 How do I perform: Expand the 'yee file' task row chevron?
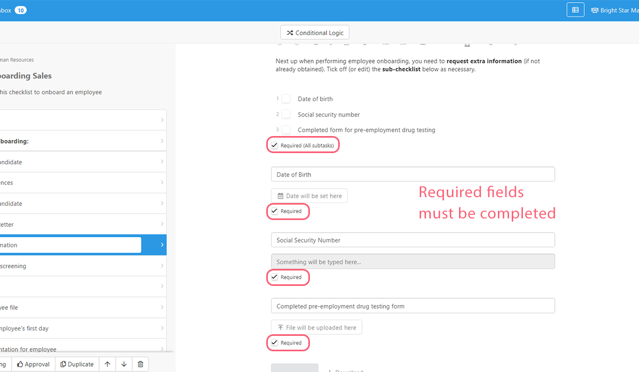(162, 308)
